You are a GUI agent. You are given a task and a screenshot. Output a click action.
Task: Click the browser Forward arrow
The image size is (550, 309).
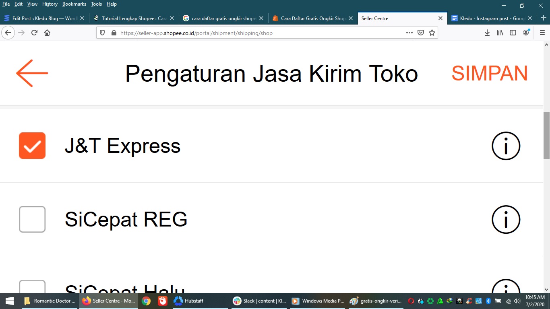tap(21, 33)
